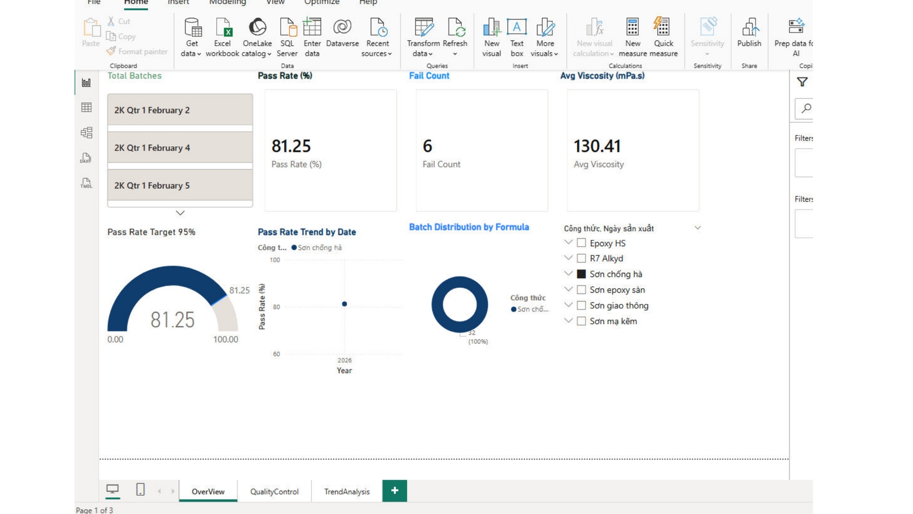
Task: Expand the Sơn mạ kẽm node
Action: click(568, 320)
